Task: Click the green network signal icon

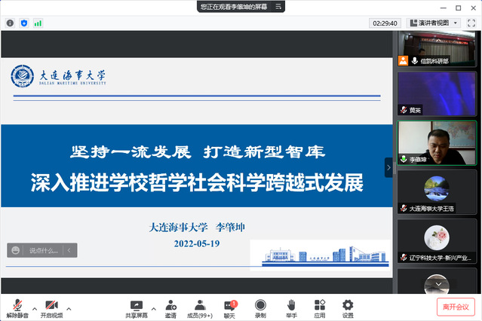Action: tap(38, 23)
